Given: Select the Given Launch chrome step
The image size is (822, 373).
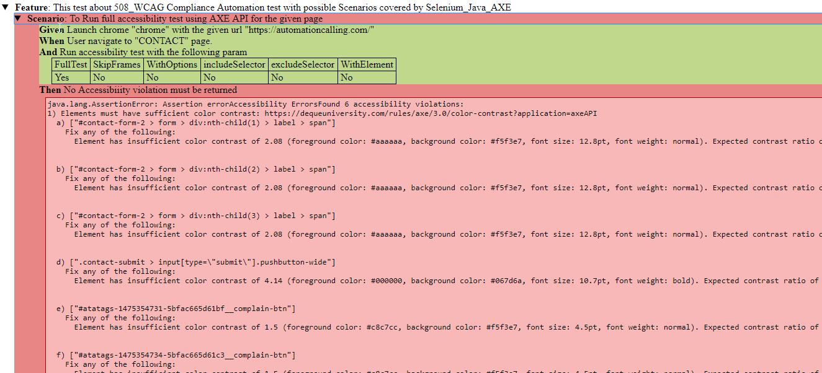Looking at the screenshot, I should (207, 30).
